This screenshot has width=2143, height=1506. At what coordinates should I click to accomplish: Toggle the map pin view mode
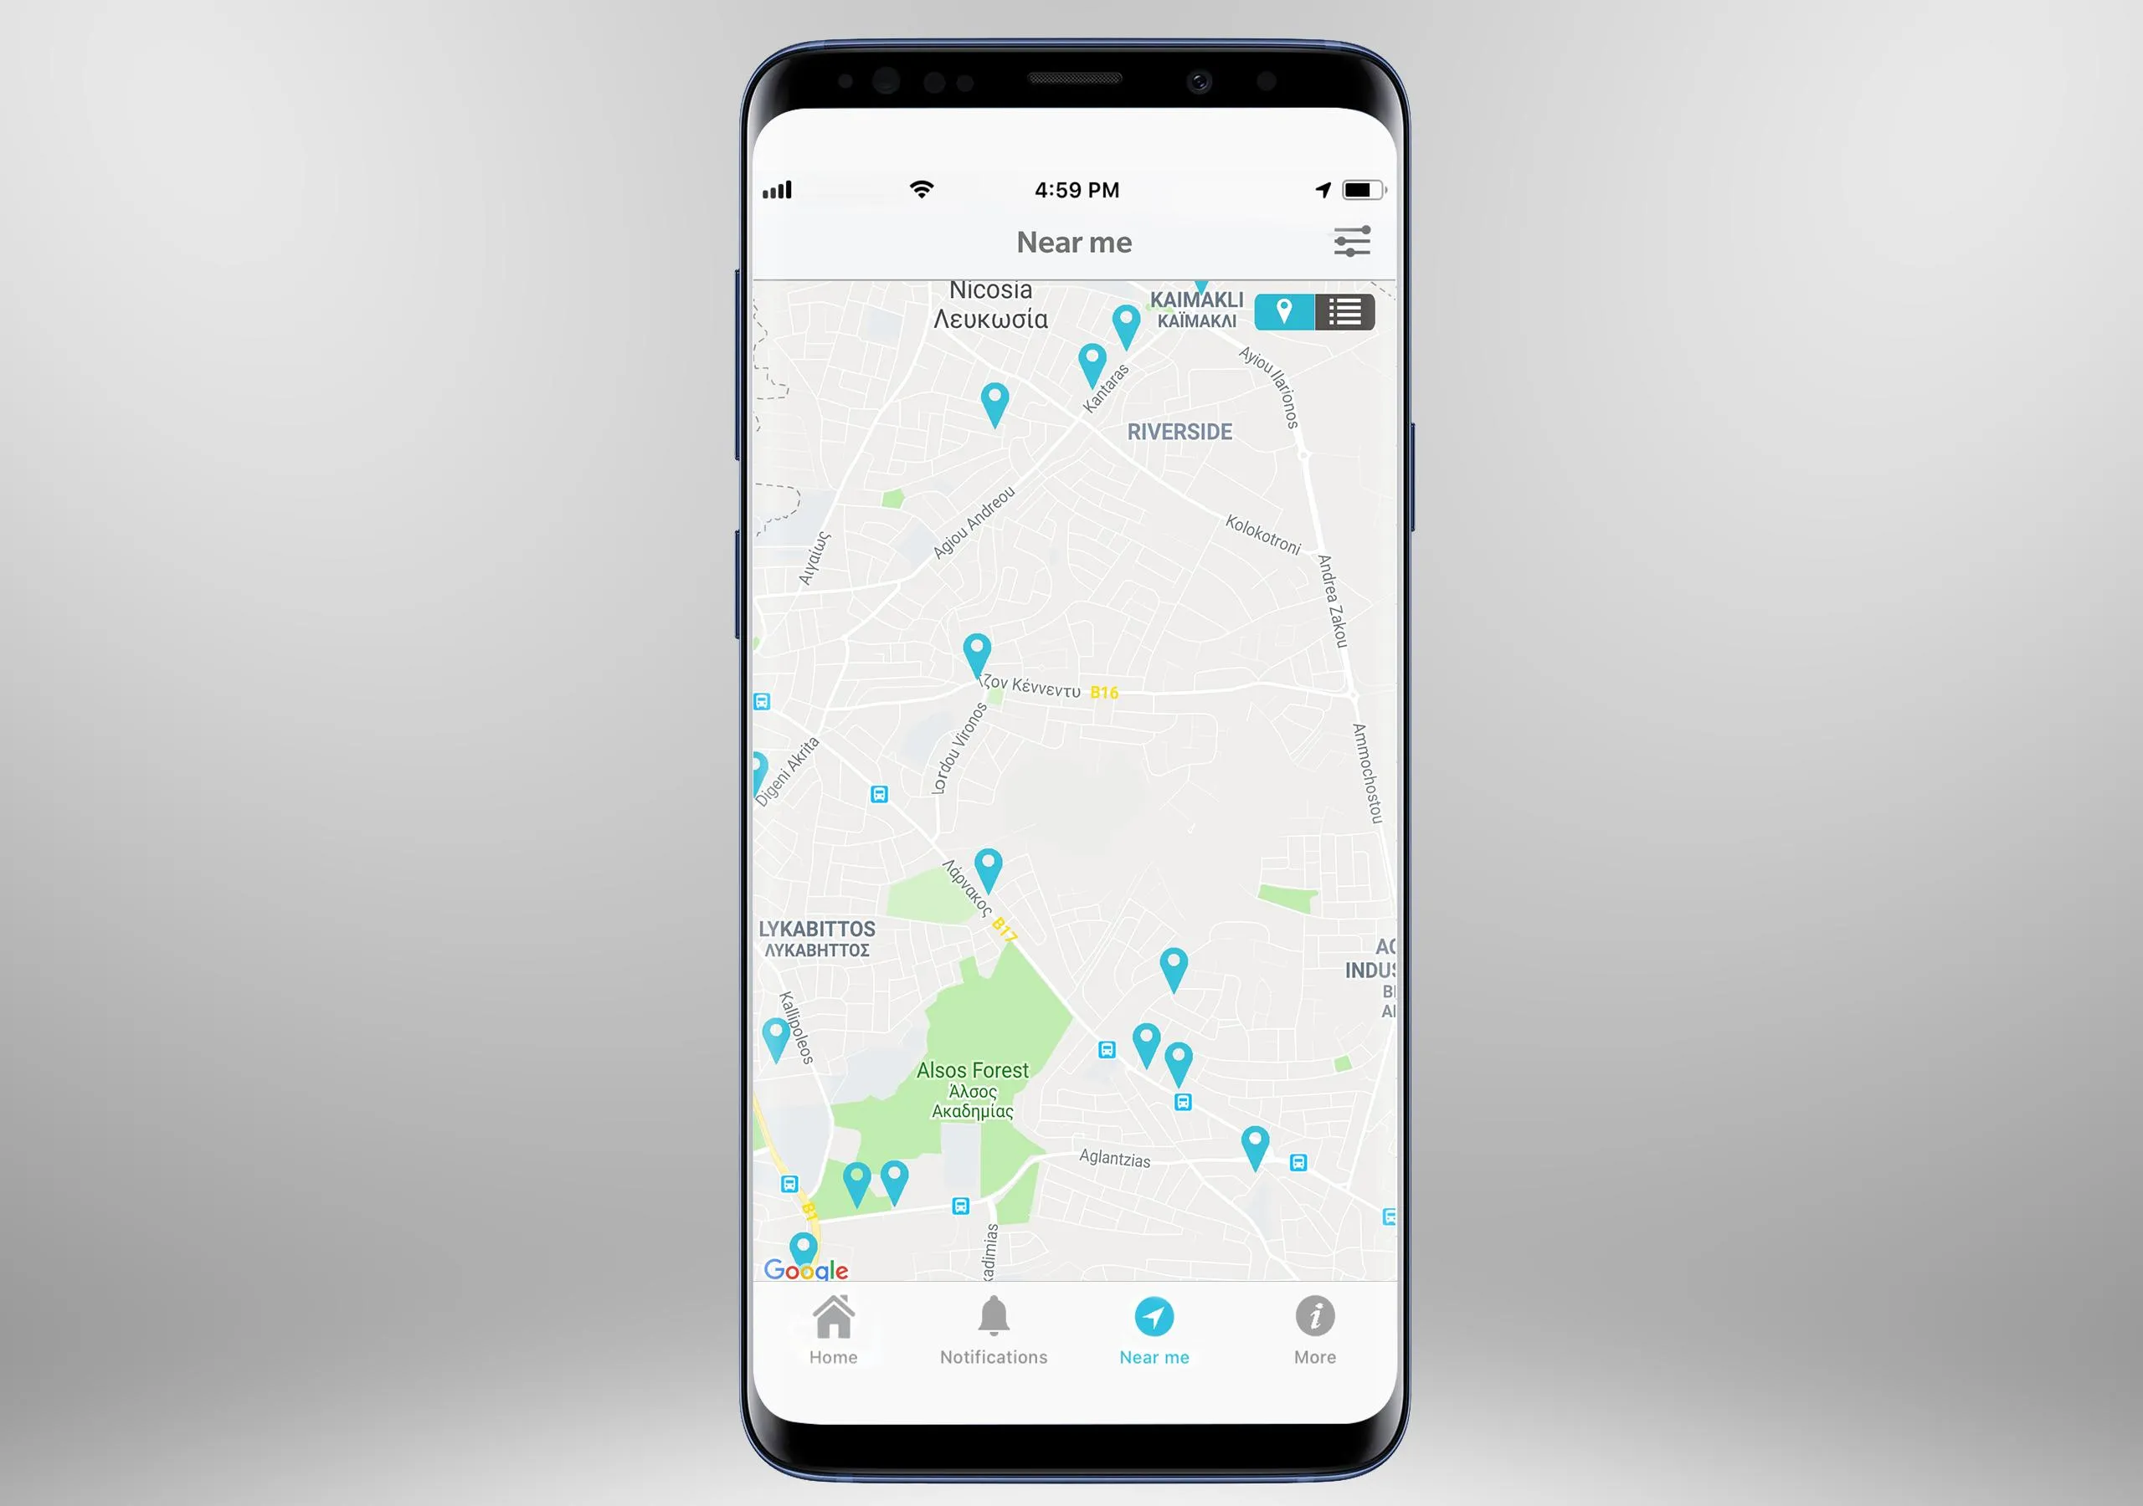coord(1288,313)
